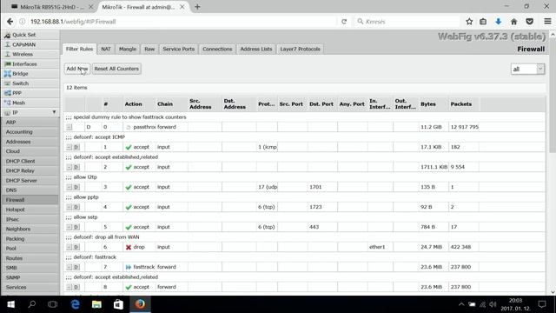Switch to the Connections tab
The width and height of the screenshot is (556, 313).
coord(217,49)
